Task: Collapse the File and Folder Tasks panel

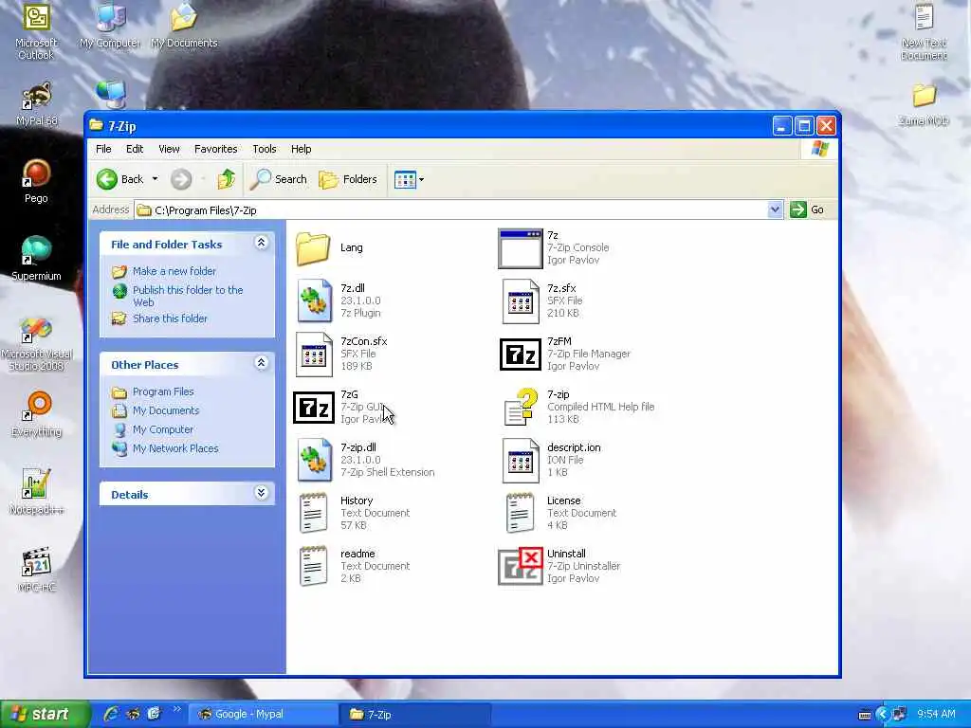Action: pyautogui.click(x=262, y=243)
